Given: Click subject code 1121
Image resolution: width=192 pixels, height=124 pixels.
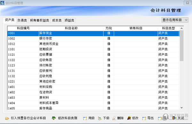Looking at the screenshot, I should tap(12, 55).
